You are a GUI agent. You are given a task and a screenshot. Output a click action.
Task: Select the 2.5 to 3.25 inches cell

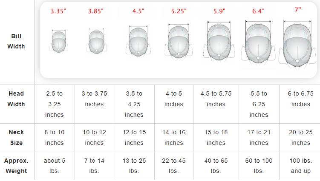click(x=55, y=104)
